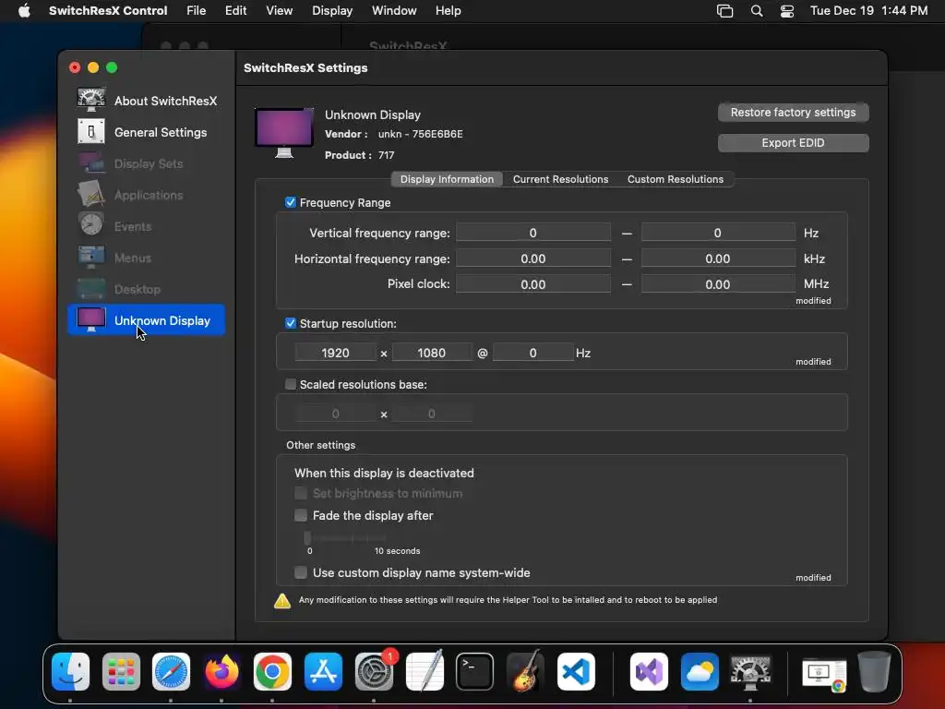Uncheck the Frequency Range checkbox
Image resolution: width=945 pixels, height=709 pixels.
[x=291, y=202]
